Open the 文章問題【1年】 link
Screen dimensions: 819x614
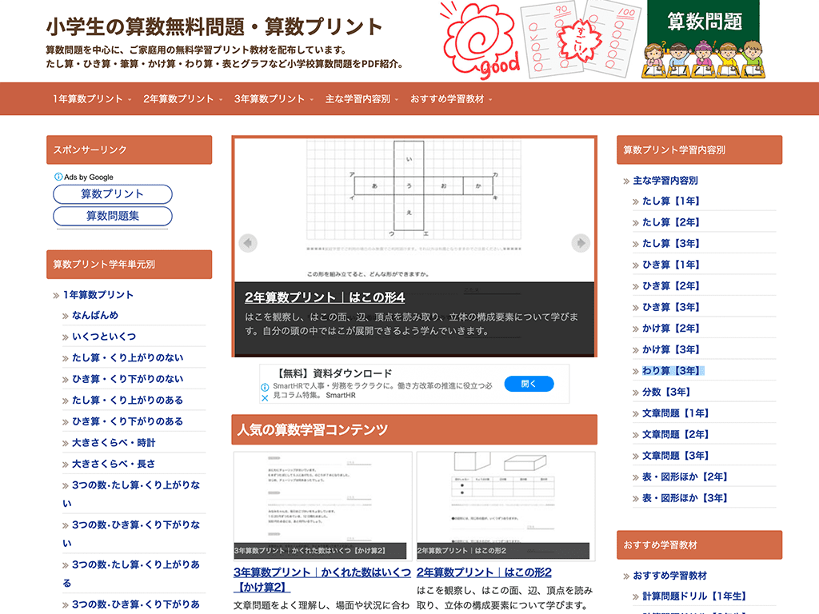point(675,413)
